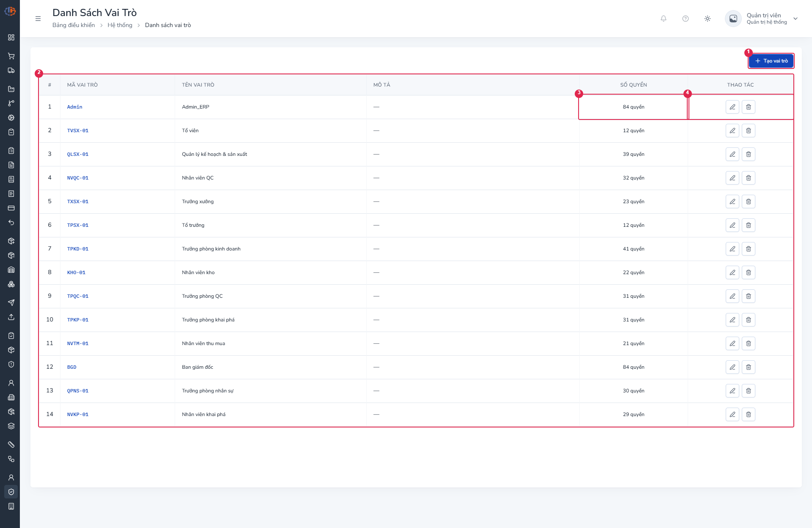Select "Nhân viên thu mua" role name
812x528 pixels.
tap(203, 343)
